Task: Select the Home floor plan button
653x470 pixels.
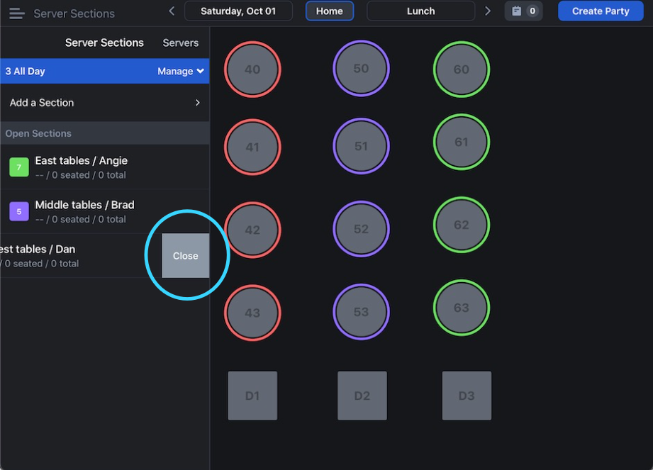Action: 330,11
